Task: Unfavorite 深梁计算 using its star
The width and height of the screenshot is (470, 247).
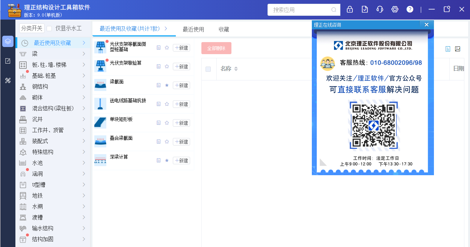Action: coord(167,161)
